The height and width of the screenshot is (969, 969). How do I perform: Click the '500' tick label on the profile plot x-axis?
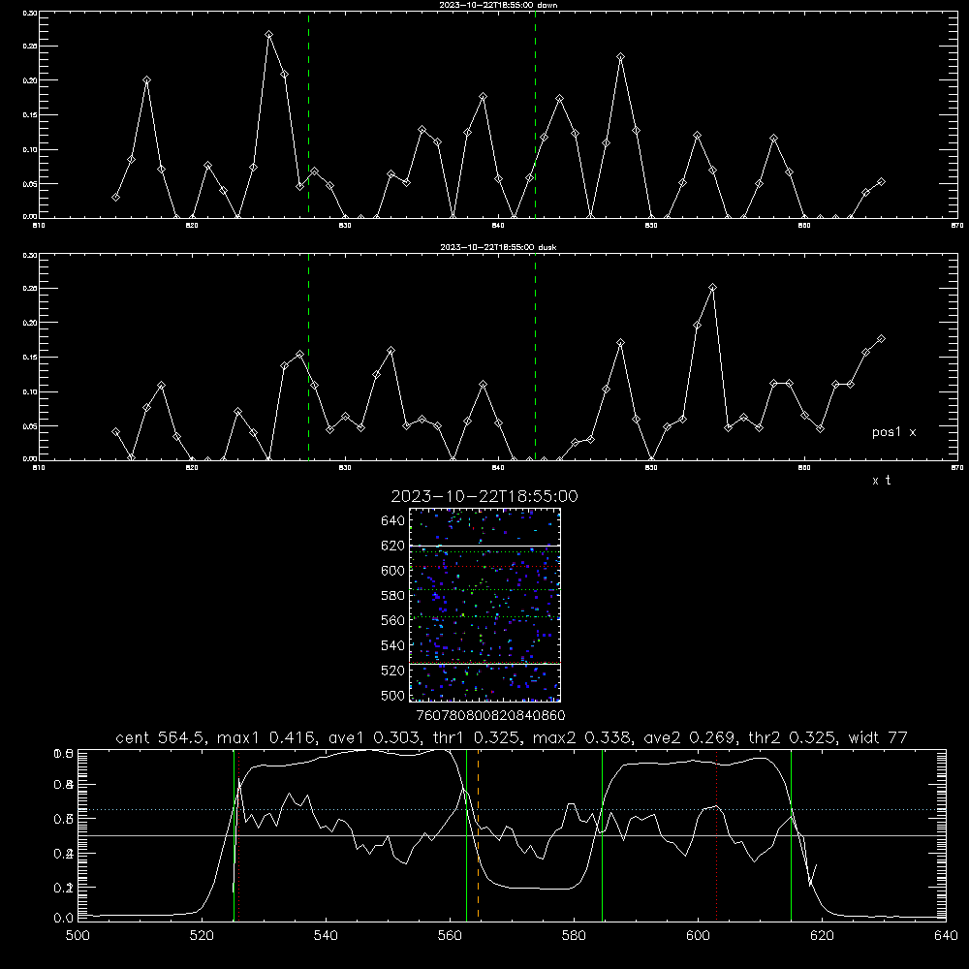(x=78, y=936)
